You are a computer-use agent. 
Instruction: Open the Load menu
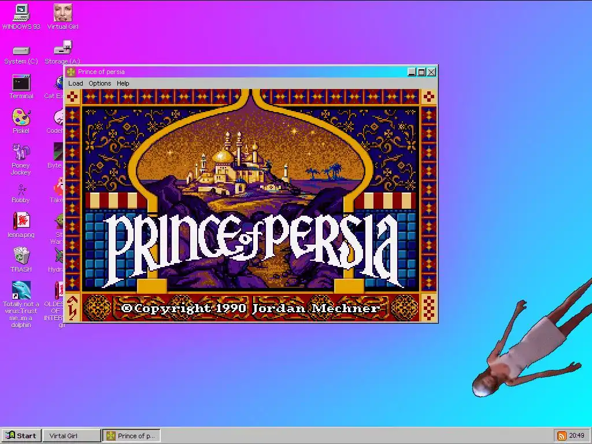click(x=76, y=83)
